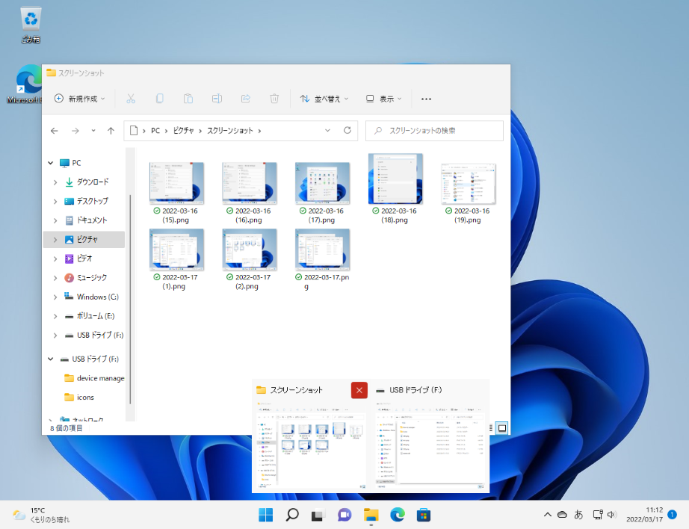This screenshot has width=689, height=529.
Task: Click the Rename icon in toolbar
Action: coord(217,99)
